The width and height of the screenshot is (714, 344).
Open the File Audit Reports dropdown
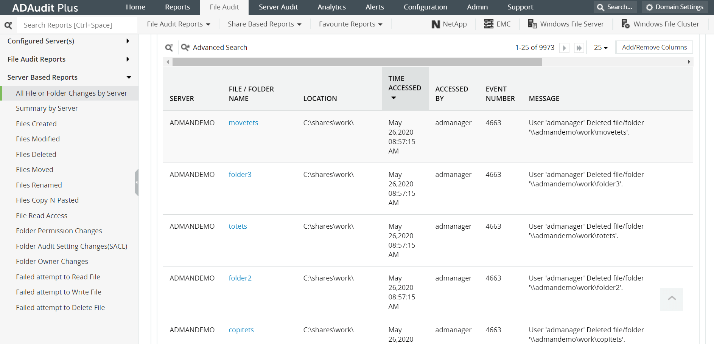(178, 24)
